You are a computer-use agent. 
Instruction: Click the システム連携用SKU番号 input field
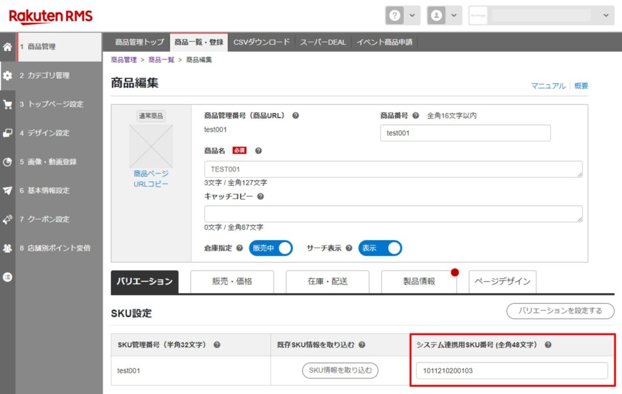click(511, 371)
